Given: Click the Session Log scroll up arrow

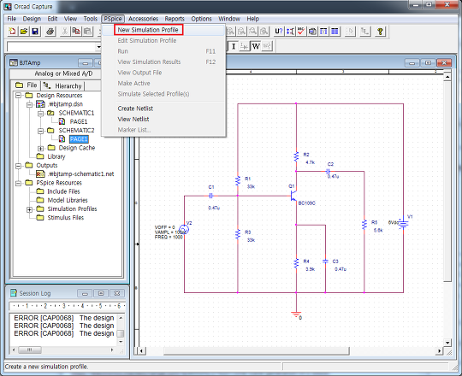Looking at the screenshot, I should 121,318.
